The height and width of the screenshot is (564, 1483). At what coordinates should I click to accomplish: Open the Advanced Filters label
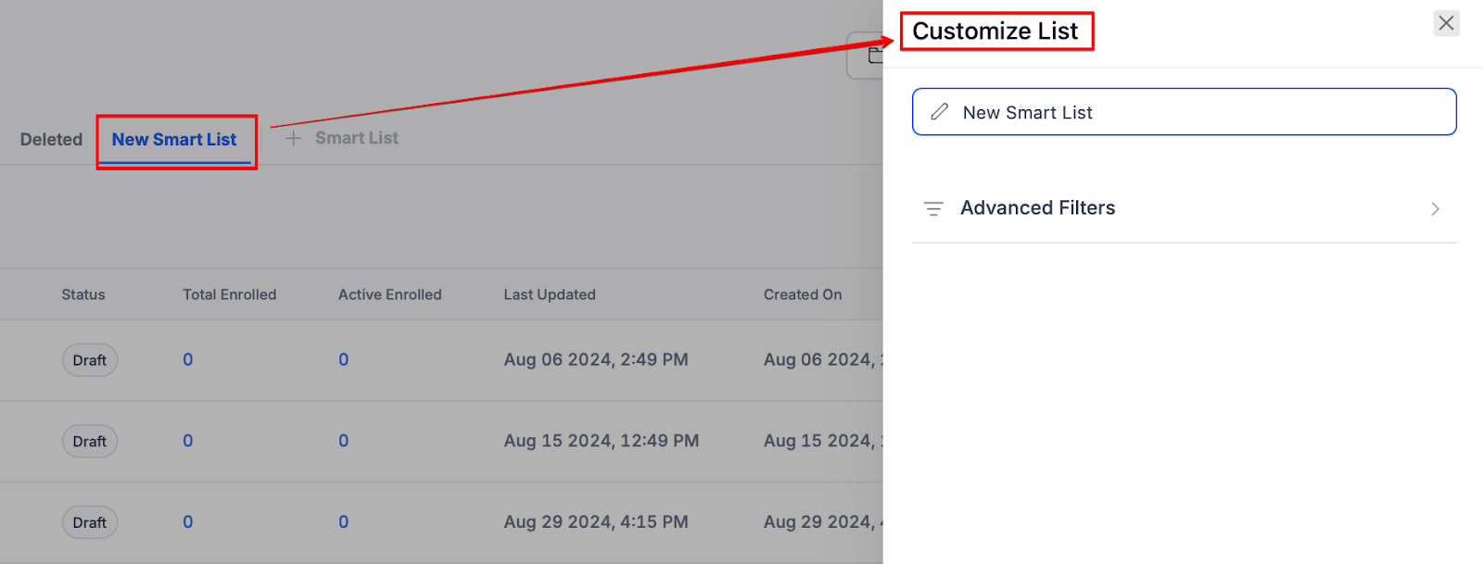1037,208
